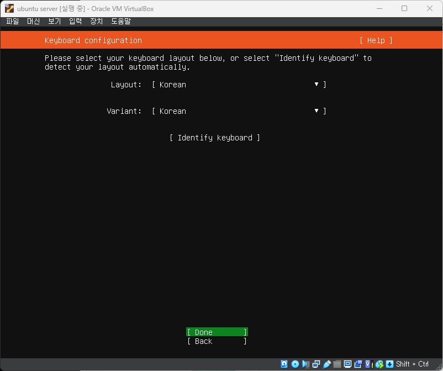
Task: Open the 도움말 menu
Action: tap(121, 21)
